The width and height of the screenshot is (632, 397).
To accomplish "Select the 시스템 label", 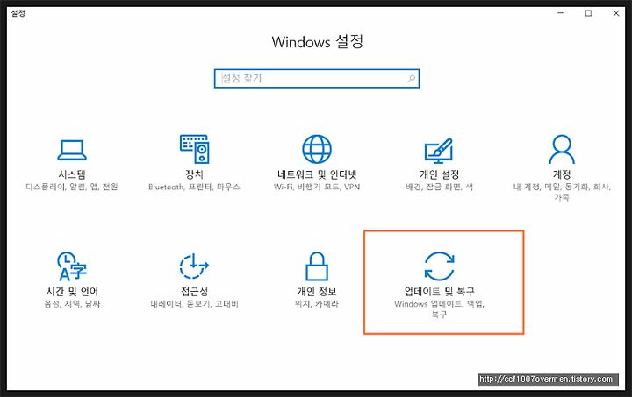I will [x=72, y=174].
